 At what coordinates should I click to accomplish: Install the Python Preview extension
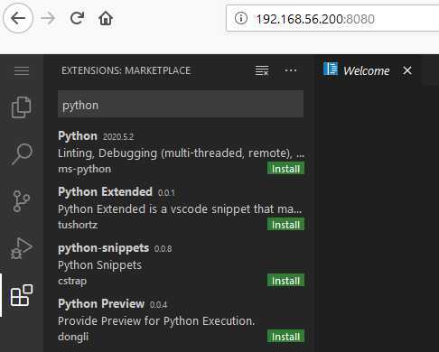[x=285, y=337]
